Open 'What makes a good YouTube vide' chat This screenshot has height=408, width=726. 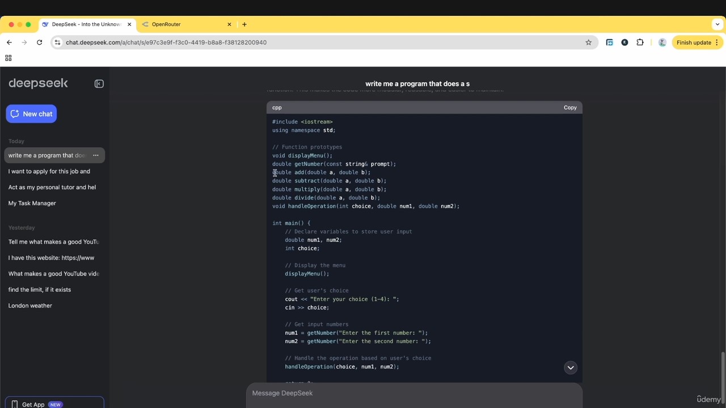pyautogui.click(x=54, y=274)
